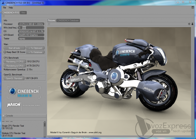
Task: Click the 1912 CB-CPU score text
Action: pyautogui.click(x=33, y=62)
